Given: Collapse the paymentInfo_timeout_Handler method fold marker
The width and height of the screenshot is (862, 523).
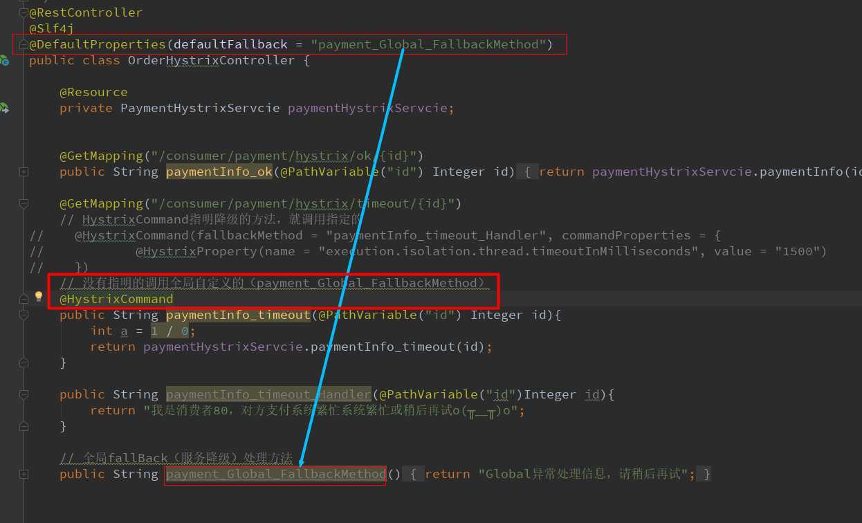Looking at the screenshot, I should point(24,394).
